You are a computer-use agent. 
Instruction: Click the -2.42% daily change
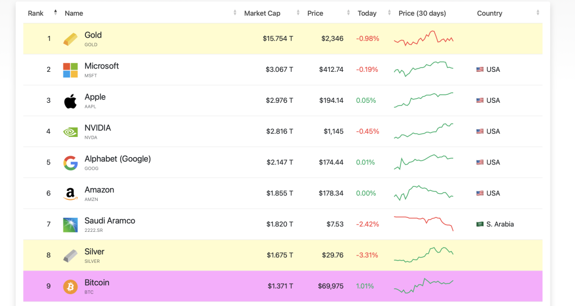pos(367,224)
